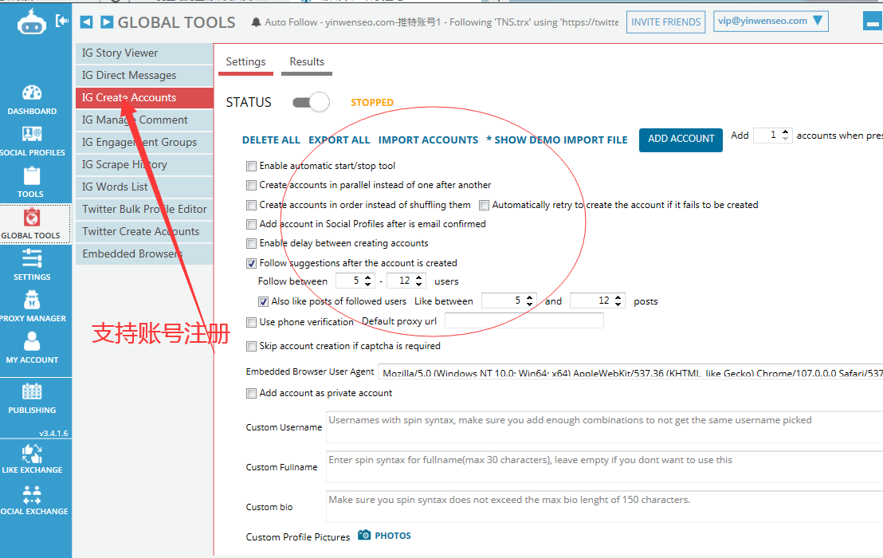Switch to the Results tab
Image resolution: width=883 pixels, height=558 pixels.
click(x=307, y=62)
